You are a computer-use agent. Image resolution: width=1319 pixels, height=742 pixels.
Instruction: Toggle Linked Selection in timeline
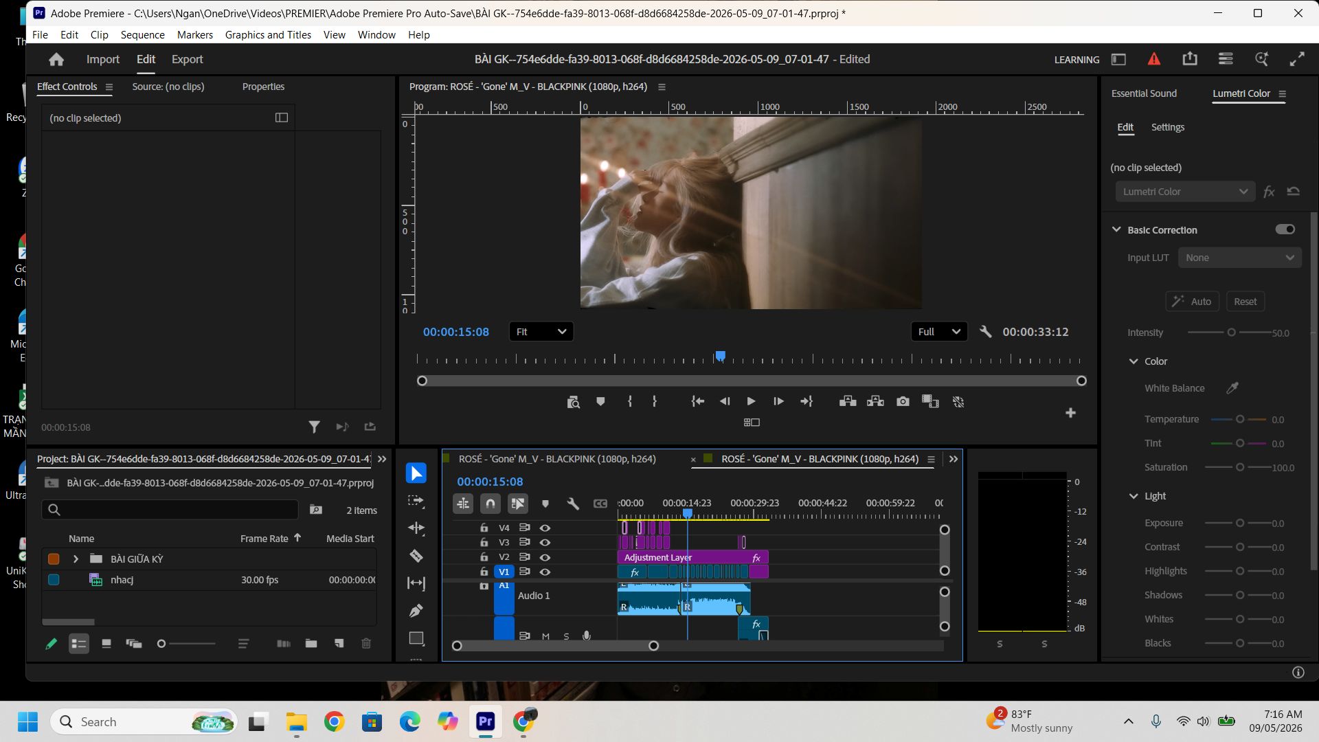click(x=518, y=504)
